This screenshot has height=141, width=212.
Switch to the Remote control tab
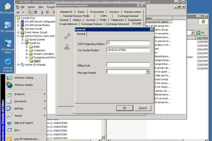coord(132,12)
